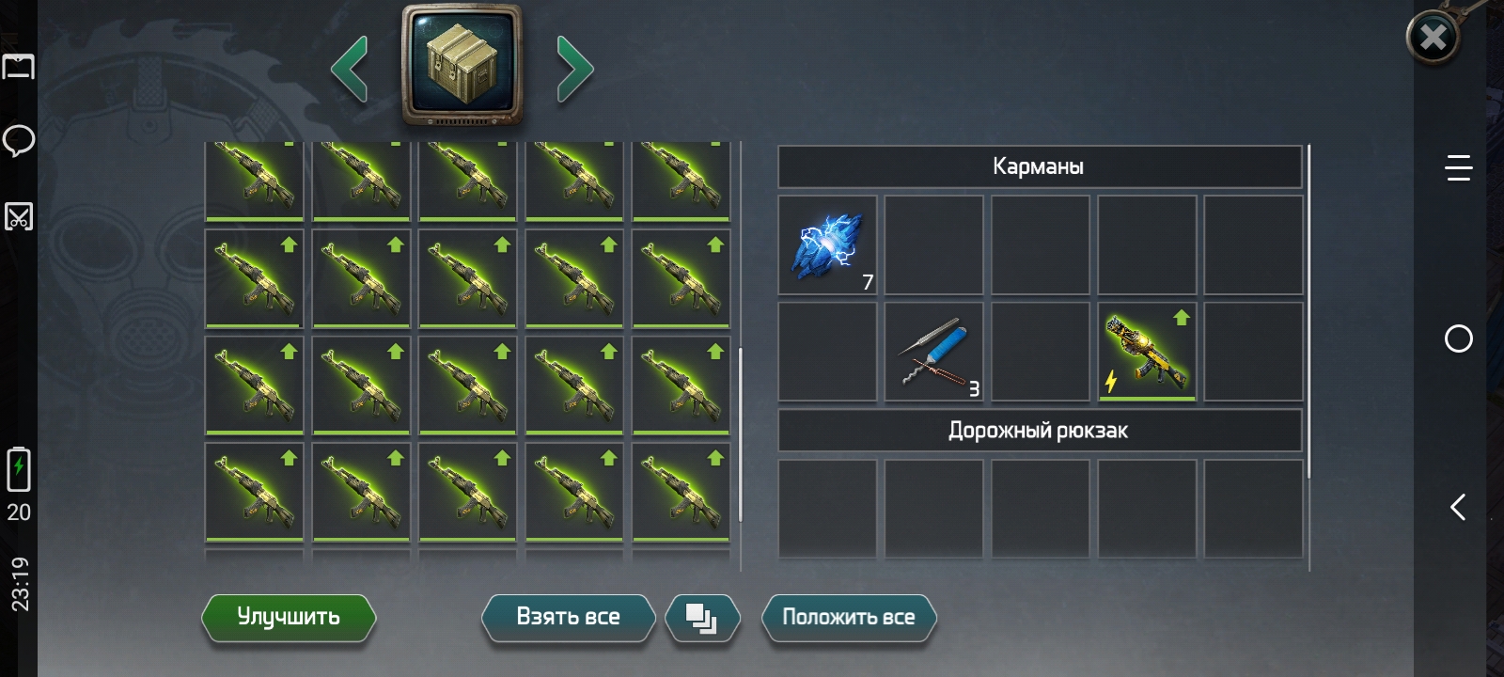Image resolution: width=1504 pixels, height=677 pixels.
Task: Select the Дорожный рюкзак section header
Action: click(x=1040, y=431)
